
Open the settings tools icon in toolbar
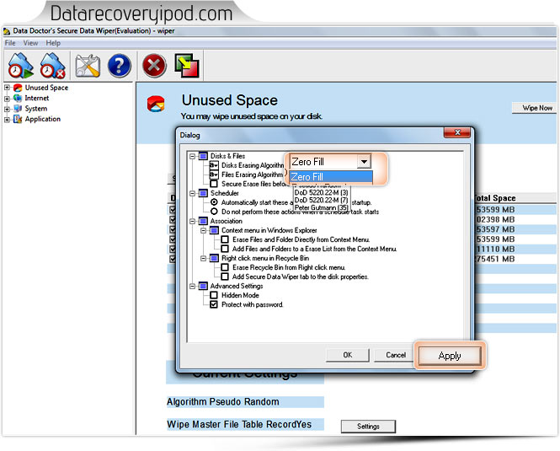point(88,66)
